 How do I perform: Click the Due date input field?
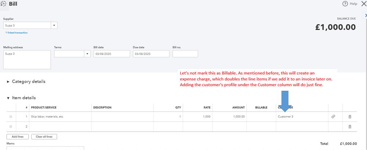[x=151, y=54]
